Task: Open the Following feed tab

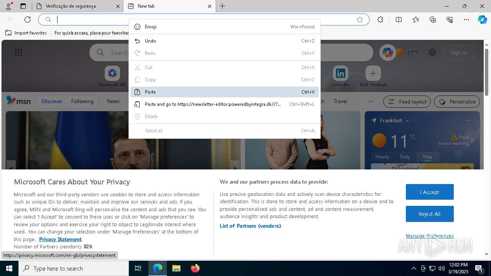Action: tap(82, 101)
